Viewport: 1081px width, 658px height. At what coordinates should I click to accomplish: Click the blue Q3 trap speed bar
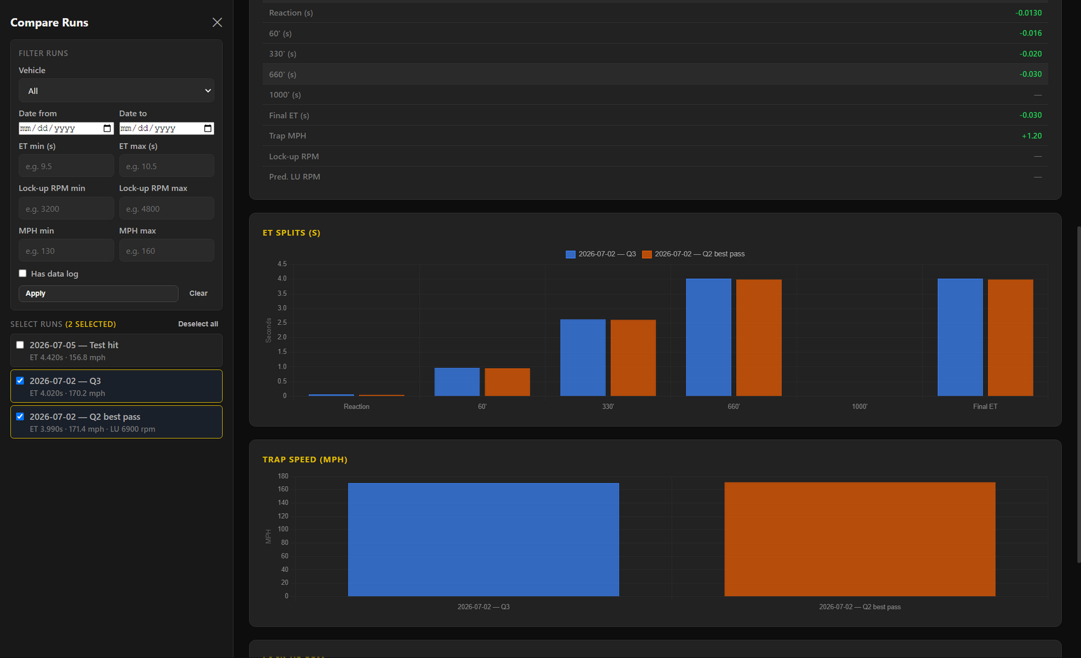[x=483, y=539]
